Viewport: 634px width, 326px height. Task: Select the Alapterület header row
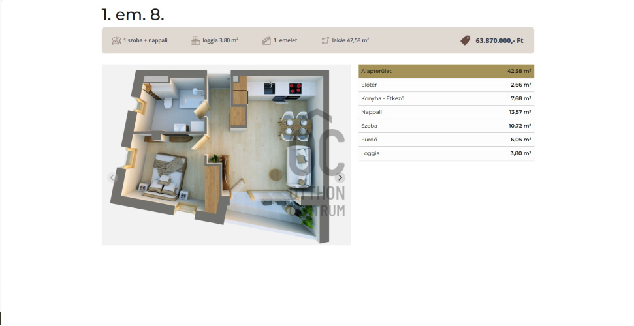coord(446,71)
